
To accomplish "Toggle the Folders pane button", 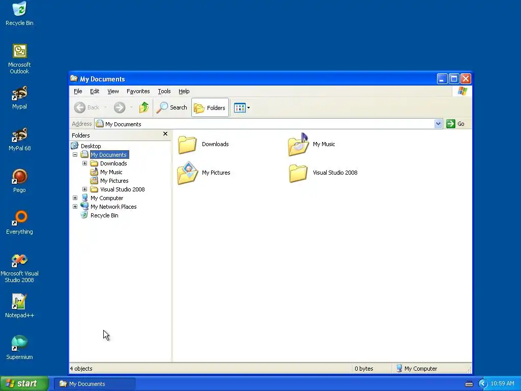I will [x=210, y=108].
